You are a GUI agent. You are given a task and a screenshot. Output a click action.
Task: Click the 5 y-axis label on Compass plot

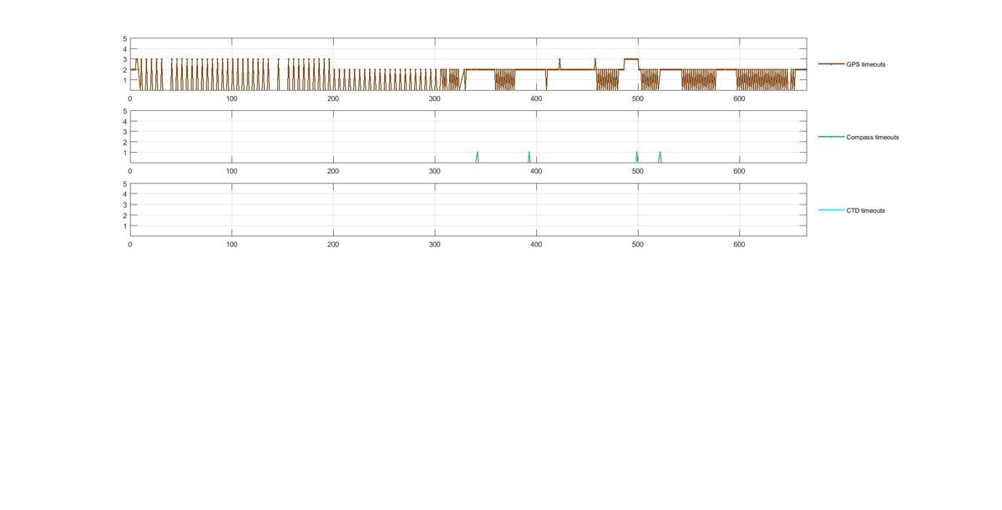[x=124, y=111]
